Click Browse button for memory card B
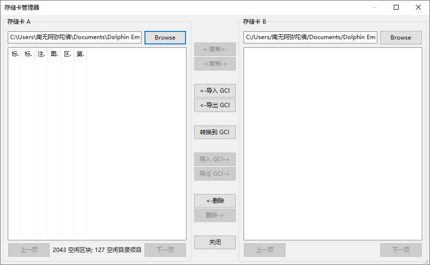Viewport: 430px width, 265px height. pos(401,38)
